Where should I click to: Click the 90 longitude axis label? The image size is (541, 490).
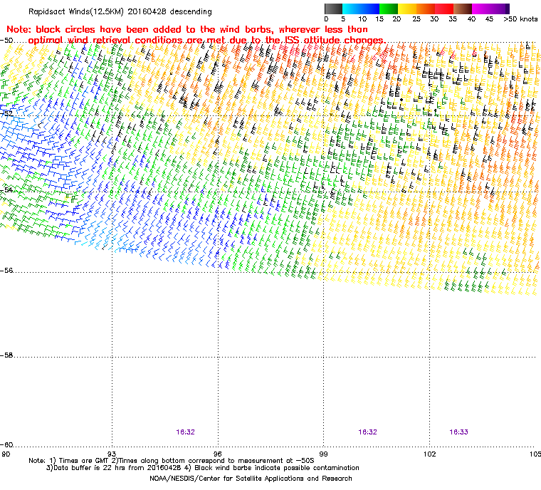click(x=6, y=454)
